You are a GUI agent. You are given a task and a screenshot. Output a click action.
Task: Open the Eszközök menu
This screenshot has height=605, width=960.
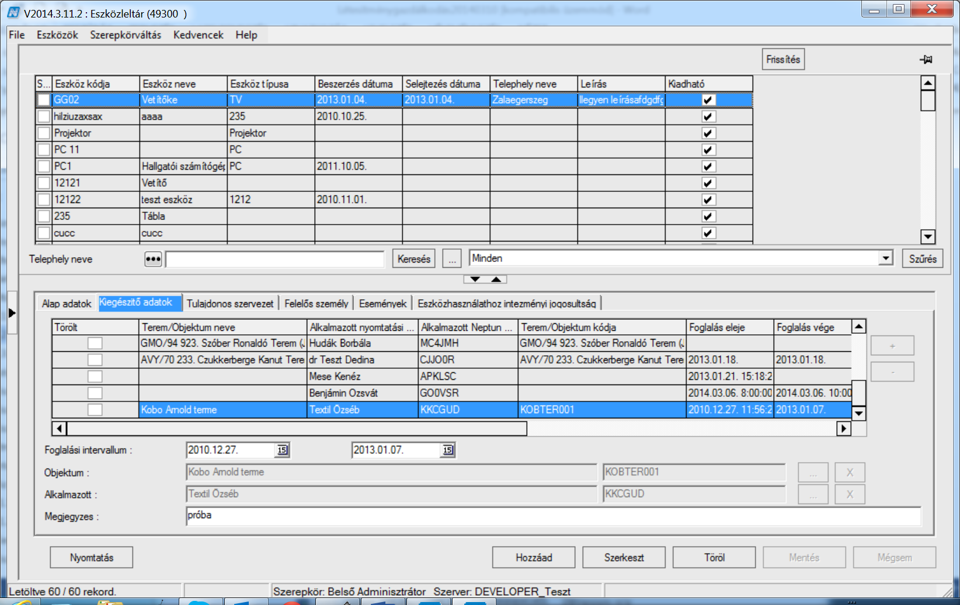(x=57, y=35)
